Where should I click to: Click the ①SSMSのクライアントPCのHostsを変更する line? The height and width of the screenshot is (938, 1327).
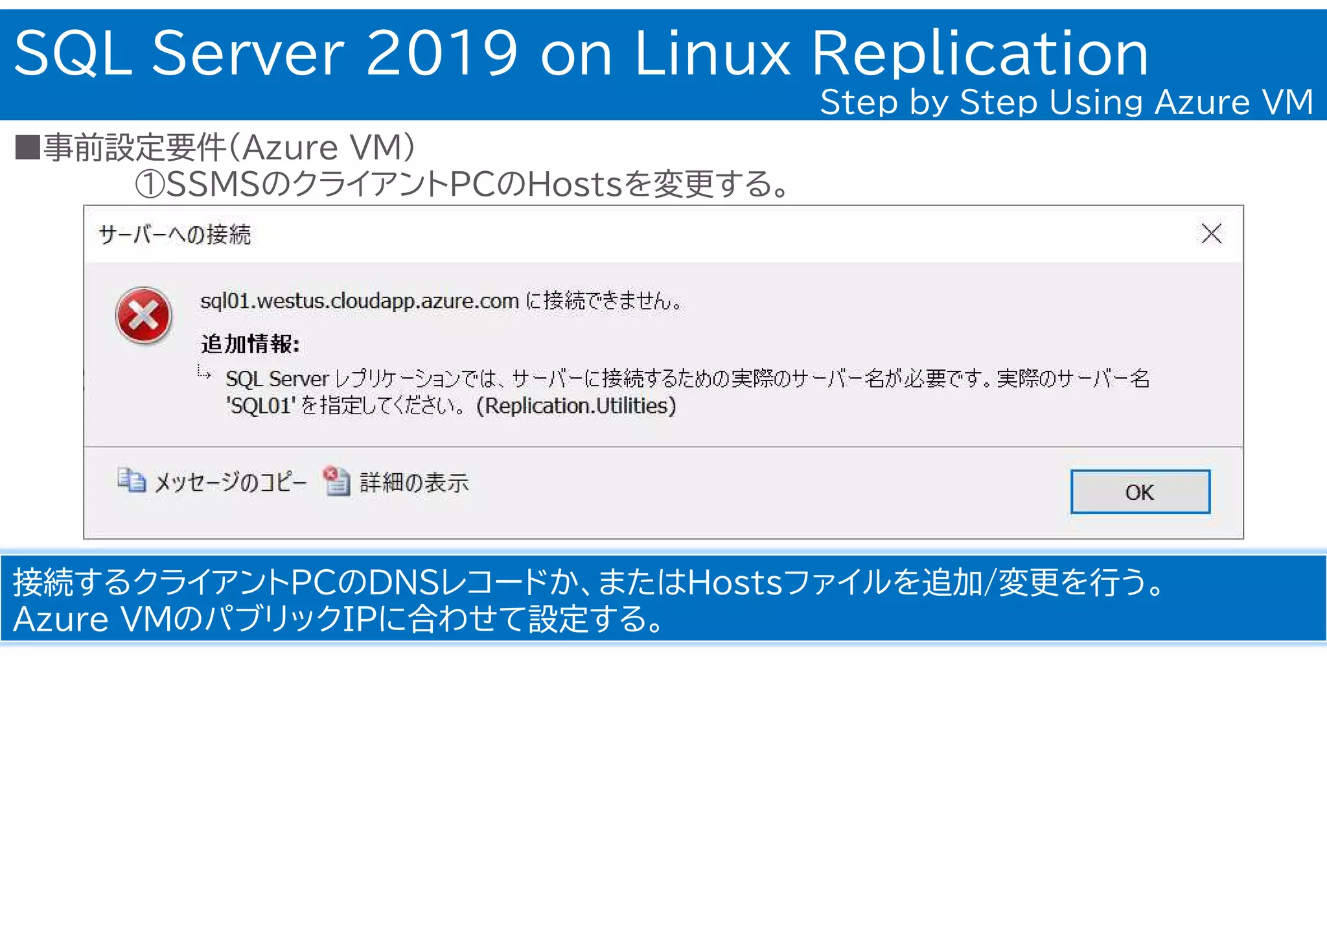tap(461, 183)
